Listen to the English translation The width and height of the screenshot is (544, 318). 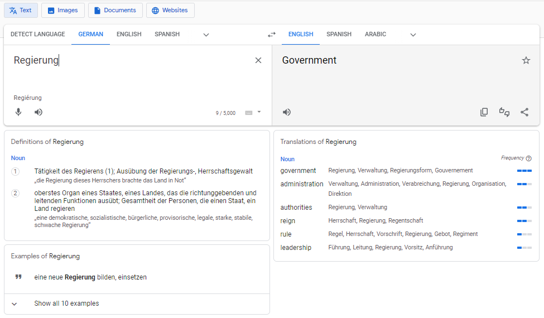point(287,112)
